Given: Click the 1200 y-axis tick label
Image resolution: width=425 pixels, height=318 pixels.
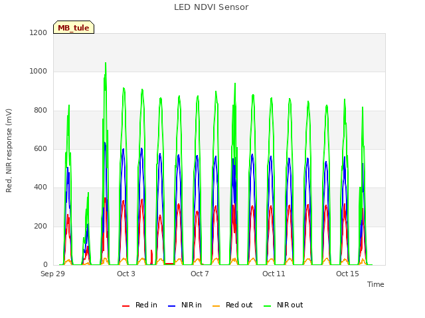Looking at the screenshot, I should (x=39, y=32).
